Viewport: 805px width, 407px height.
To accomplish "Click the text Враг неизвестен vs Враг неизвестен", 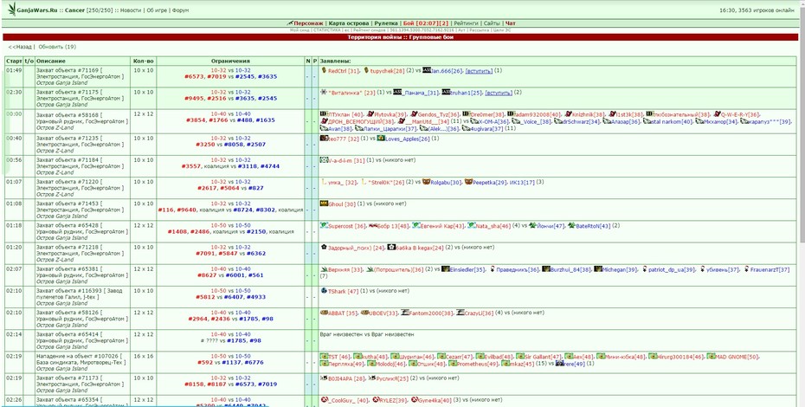I will (x=366, y=334).
